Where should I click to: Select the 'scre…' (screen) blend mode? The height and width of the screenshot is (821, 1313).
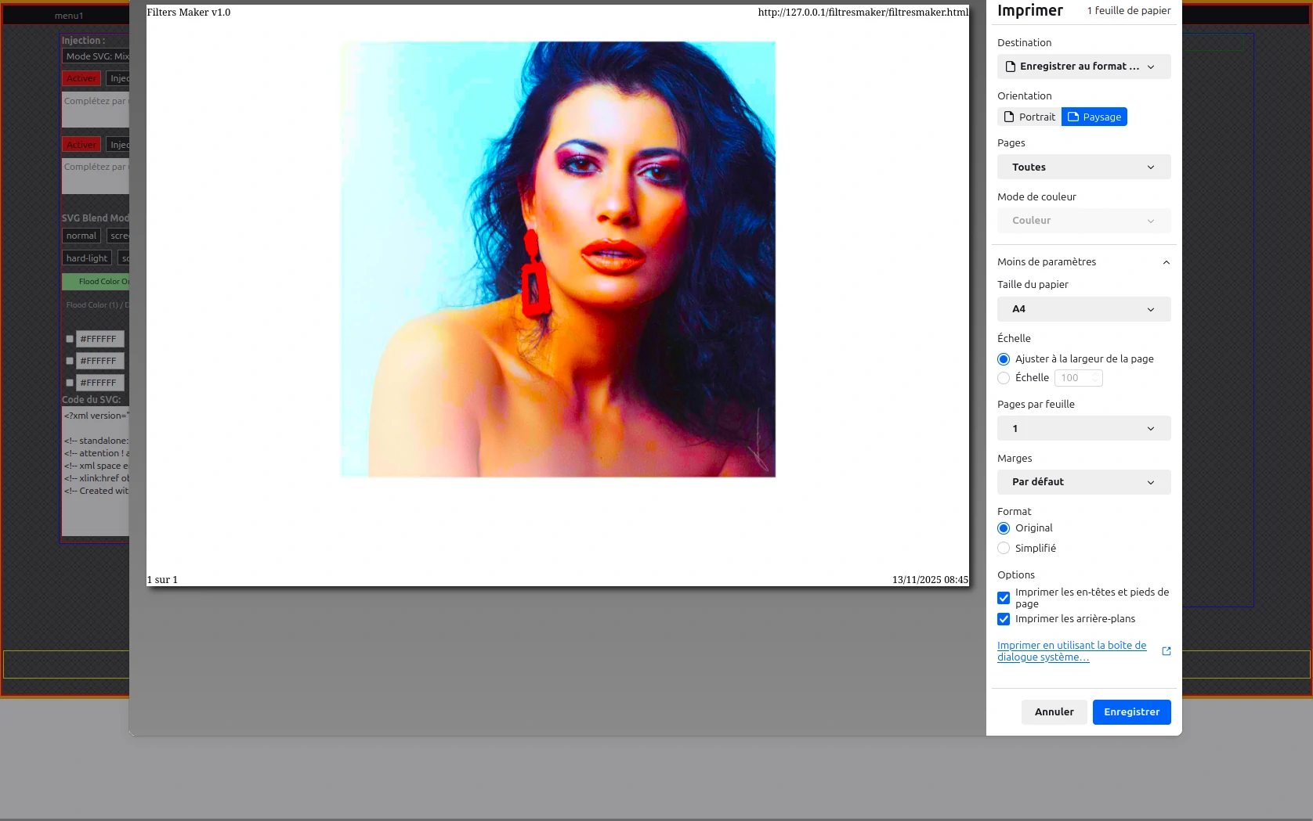[x=118, y=236]
